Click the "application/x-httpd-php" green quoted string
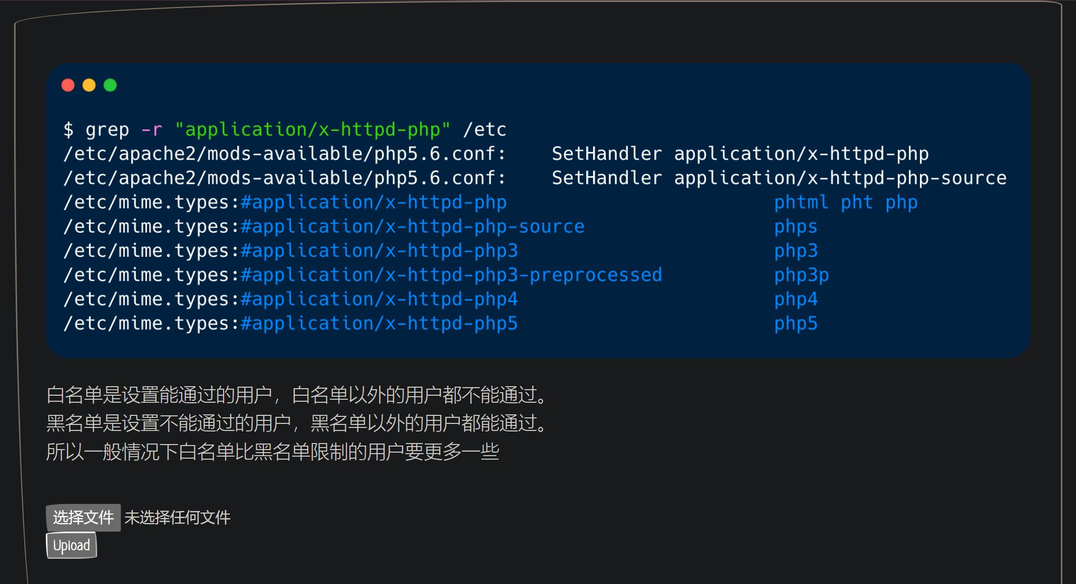Screen dimensions: 1076x584 pos(312,130)
